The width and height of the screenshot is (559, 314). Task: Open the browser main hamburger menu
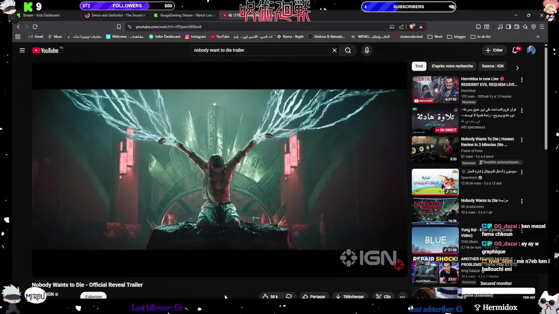coord(542,27)
